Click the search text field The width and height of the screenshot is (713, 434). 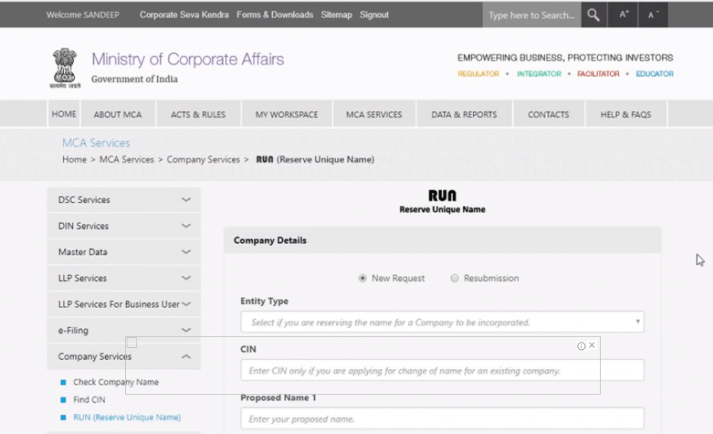(x=531, y=15)
